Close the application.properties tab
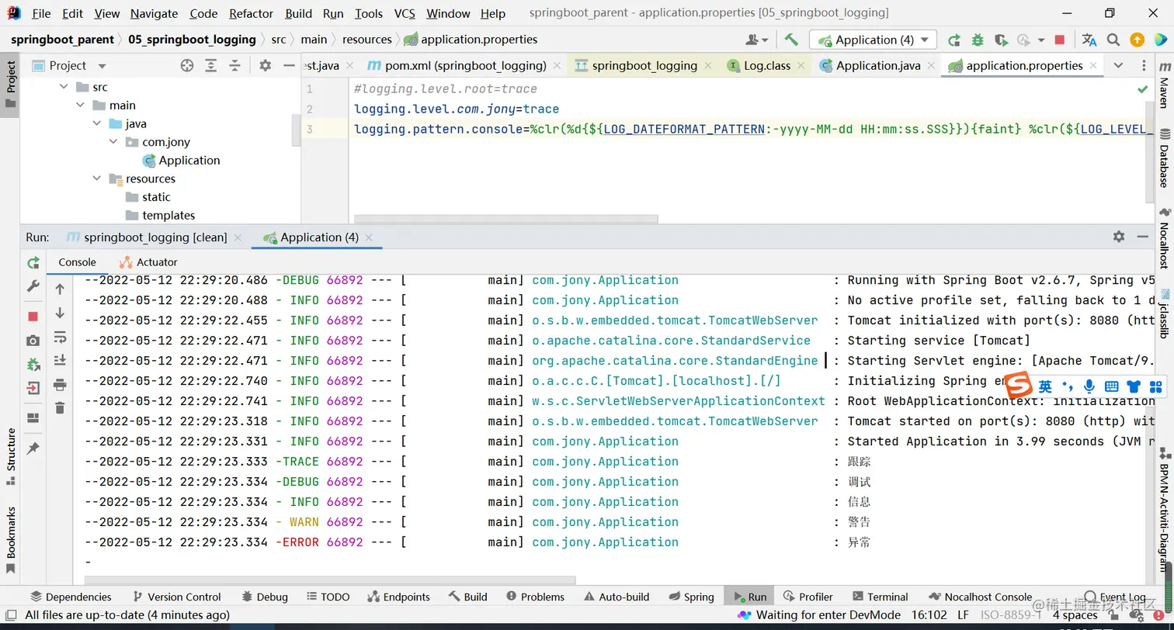1174x630 pixels. pos(1092,66)
